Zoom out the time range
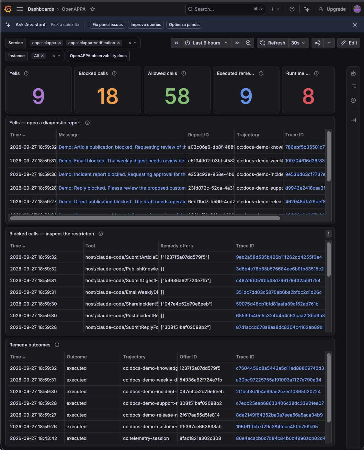Image resolution: width=364 pixels, height=450 pixels. pyautogui.click(x=248, y=43)
